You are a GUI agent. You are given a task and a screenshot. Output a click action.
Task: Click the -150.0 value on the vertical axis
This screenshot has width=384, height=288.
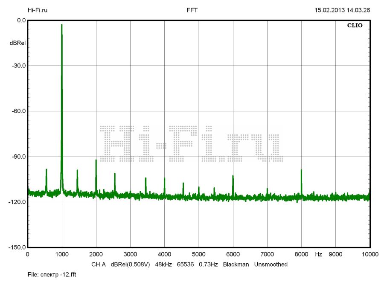[x=17, y=247]
